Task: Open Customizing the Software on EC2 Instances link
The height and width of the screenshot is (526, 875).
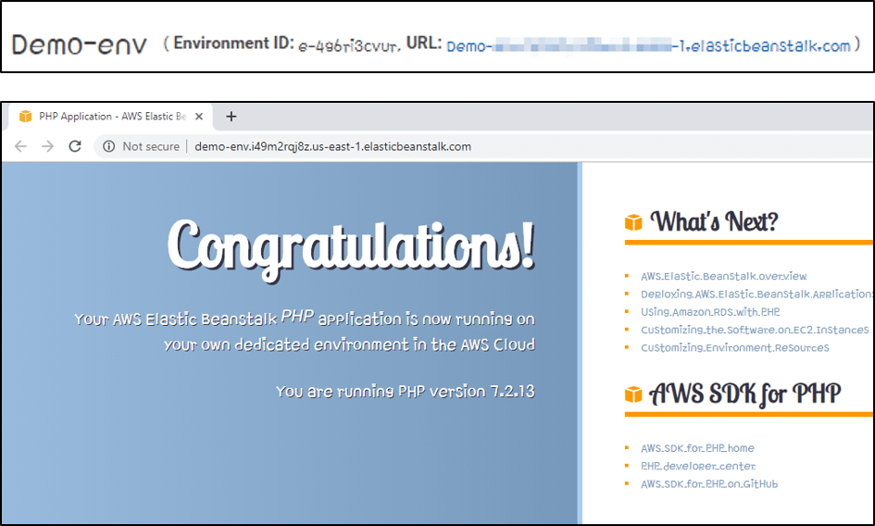Action: (755, 330)
